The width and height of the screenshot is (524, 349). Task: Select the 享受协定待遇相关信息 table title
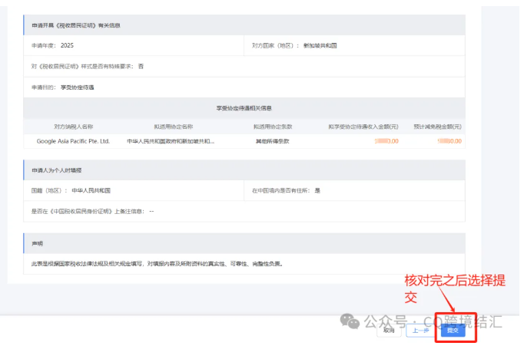[x=244, y=108]
